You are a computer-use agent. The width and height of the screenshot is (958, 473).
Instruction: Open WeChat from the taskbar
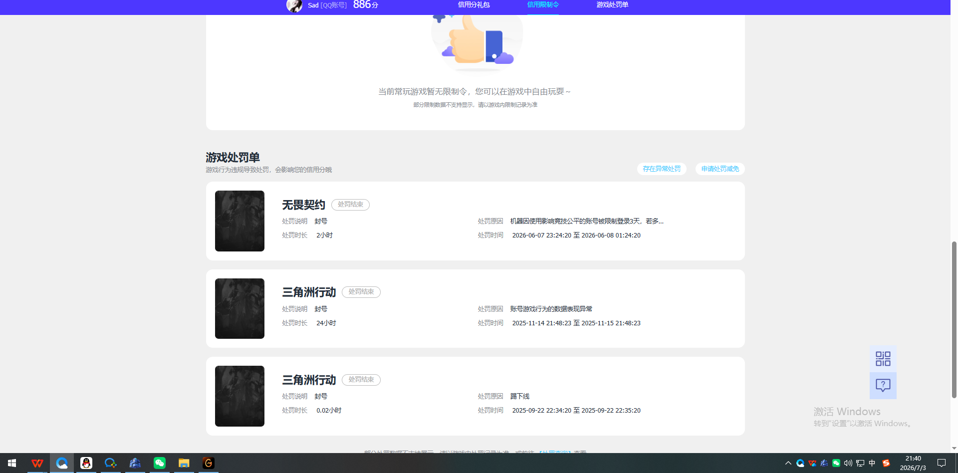tap(159, 463)
